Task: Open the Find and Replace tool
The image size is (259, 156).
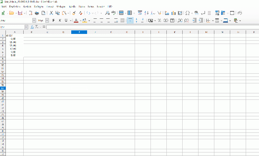Action: [x=107, y=13]
